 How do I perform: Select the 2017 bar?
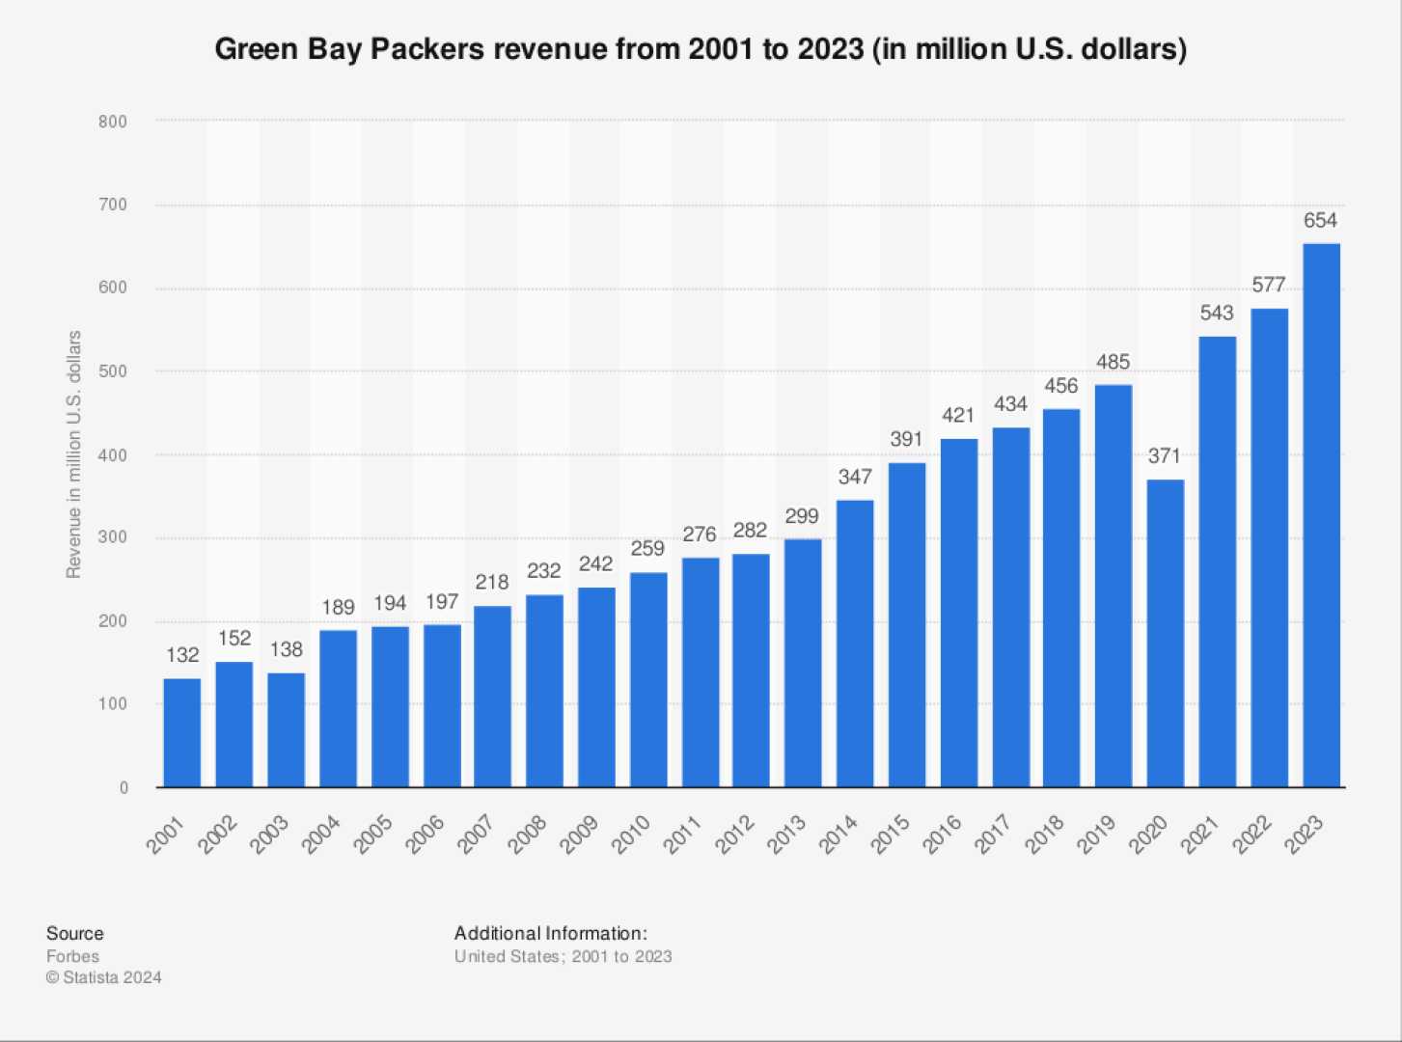pos(1011,607)
